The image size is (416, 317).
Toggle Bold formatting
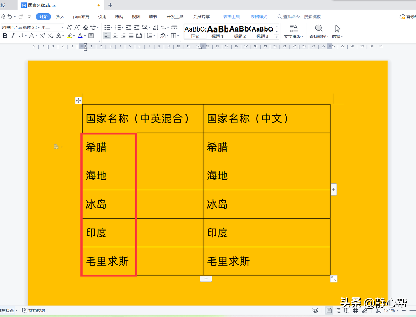tap(5, 36)
